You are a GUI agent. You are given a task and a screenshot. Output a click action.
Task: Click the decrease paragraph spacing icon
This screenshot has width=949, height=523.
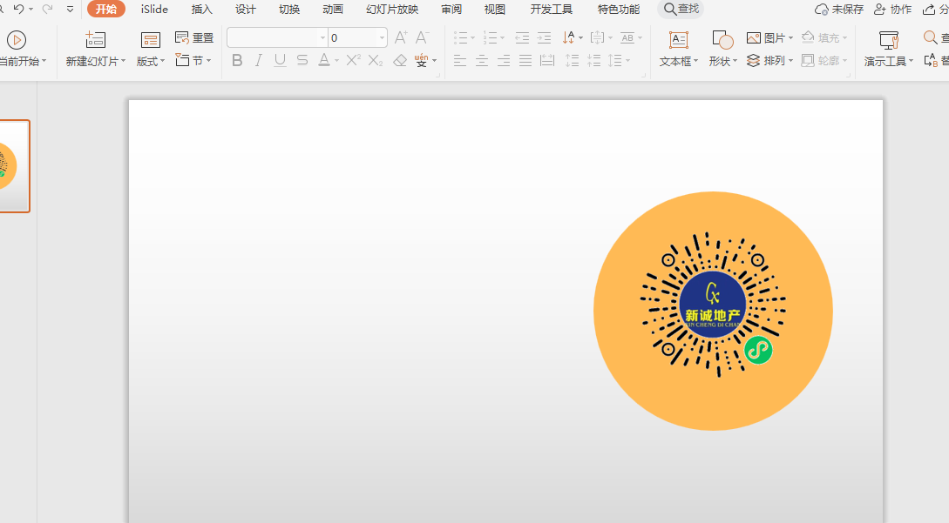click(594, 60)
